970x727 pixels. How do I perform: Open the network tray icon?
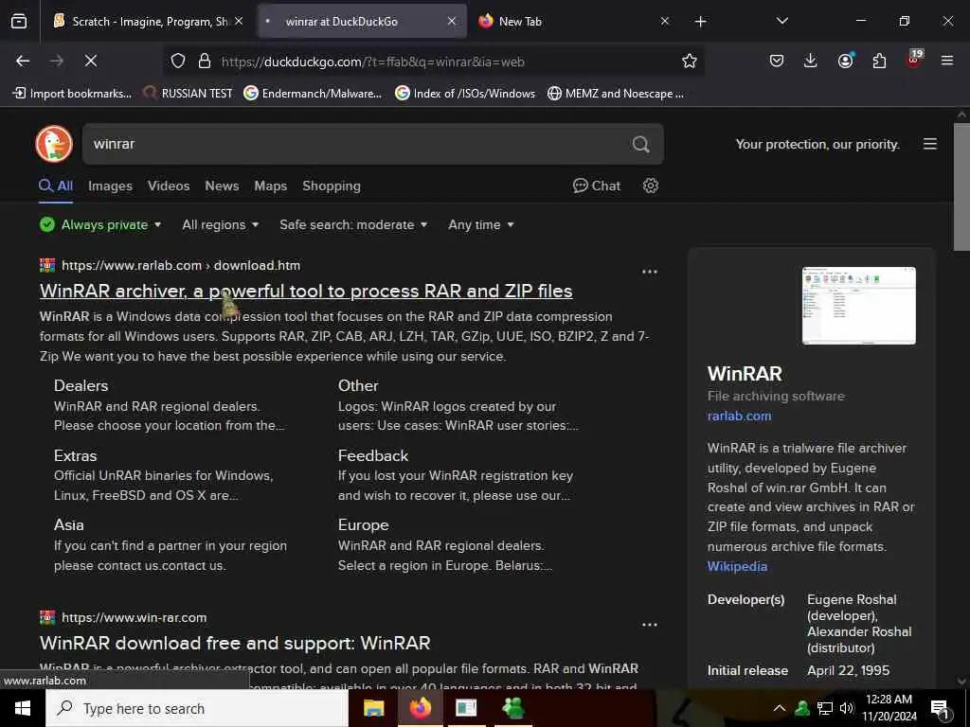pos(825,708)
